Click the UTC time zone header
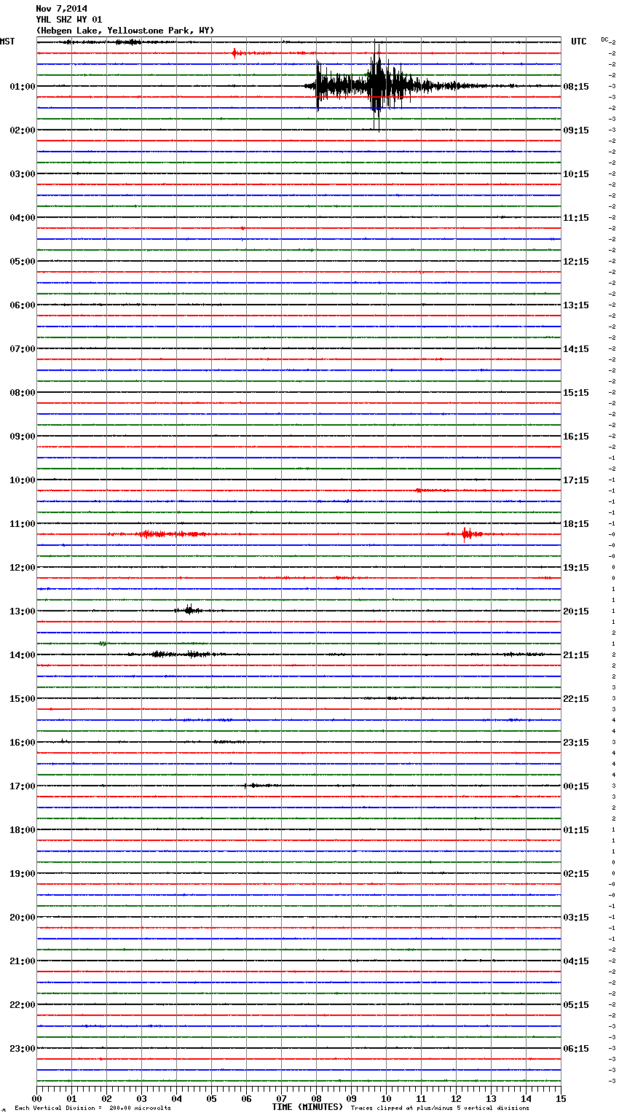The image size is (619, 1118). pos(579,42)
